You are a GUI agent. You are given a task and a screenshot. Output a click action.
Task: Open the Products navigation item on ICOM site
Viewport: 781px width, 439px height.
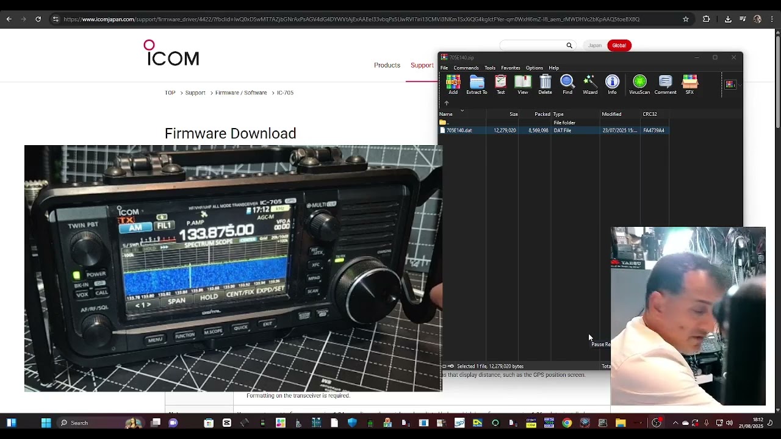[x=387, y=65]
